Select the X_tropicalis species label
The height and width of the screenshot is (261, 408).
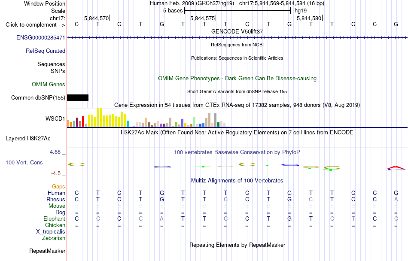(51, 232)
